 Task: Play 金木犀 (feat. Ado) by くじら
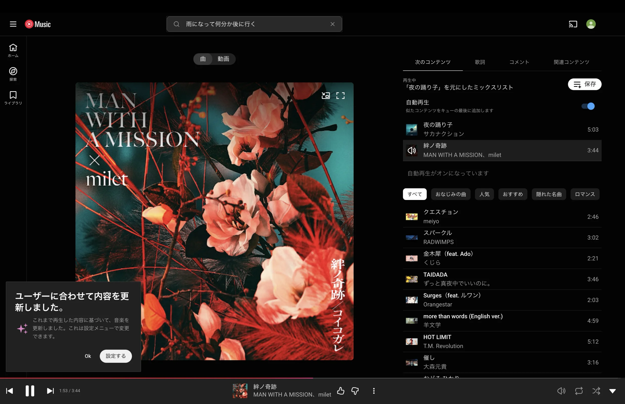(x=502, y=258)
